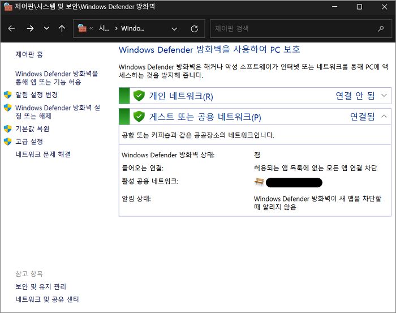Open 제어판 홈 link

[x=29, y=54]
